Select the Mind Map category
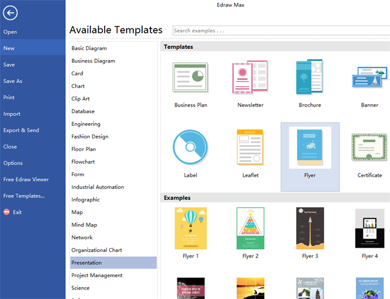 pyautogui.click(x=114, y=225)
